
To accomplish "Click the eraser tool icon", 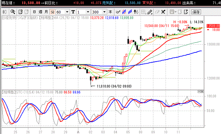I will coord(157,12).
